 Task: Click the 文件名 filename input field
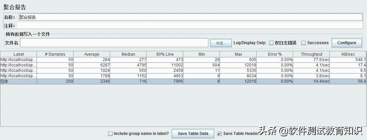click(114, 43)
